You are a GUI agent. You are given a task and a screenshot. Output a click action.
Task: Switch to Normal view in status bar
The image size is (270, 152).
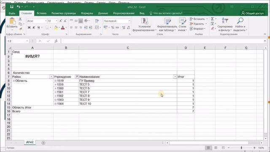[x=208, y=148]
